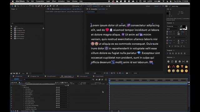Hide the Bright Button layer group
Screen dimensions: 200x112
[11, 102]
